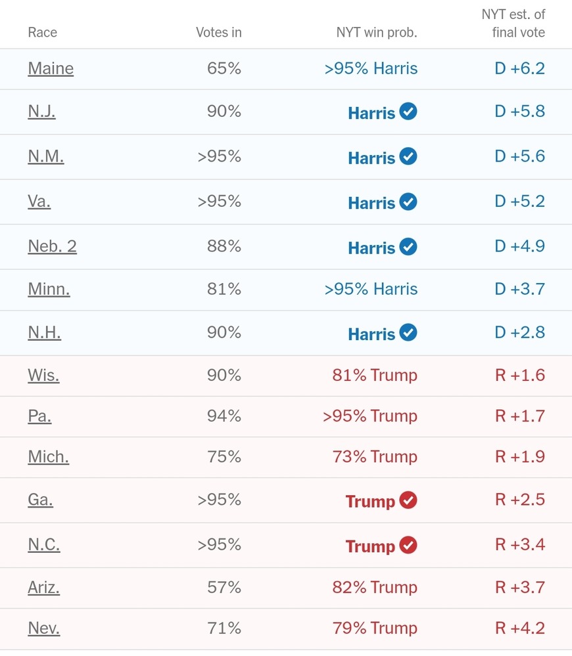Click the called-race checkmark for Va.
This screenshot has width=572, height=656.
click(x=408, y=202)
